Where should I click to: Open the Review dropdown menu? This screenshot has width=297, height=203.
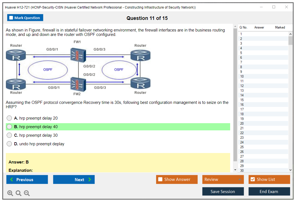(223, 180)
